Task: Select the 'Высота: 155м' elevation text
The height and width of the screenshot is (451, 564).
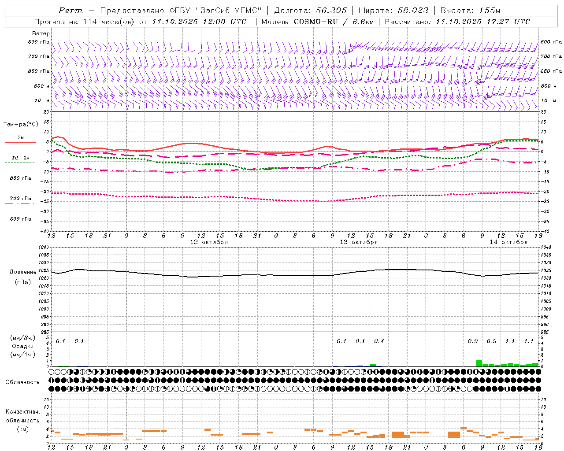Action: [470, 11]
